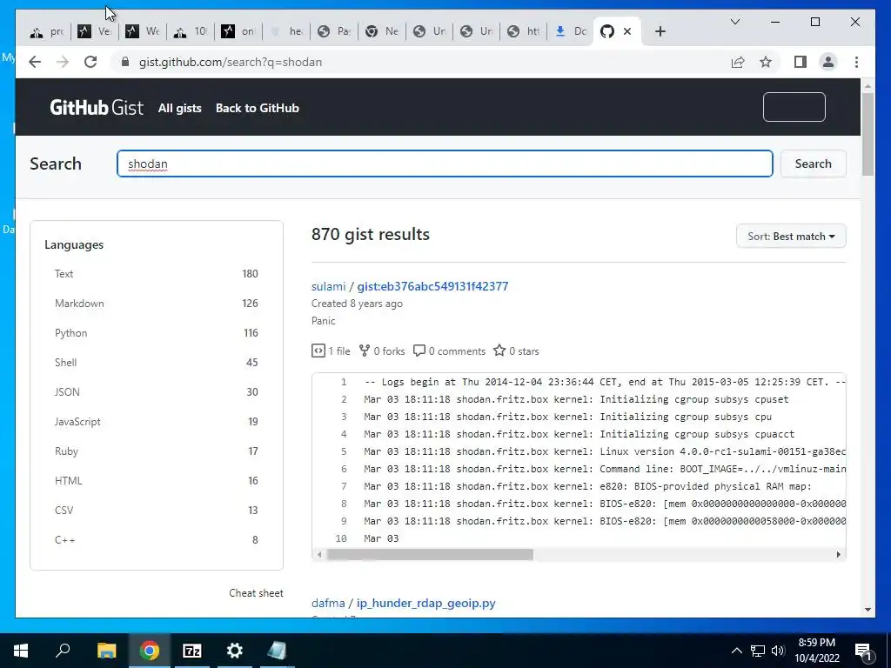The image size is (891, 668).
Task: Click the 0 stars icon
Action: coord(499,351)
